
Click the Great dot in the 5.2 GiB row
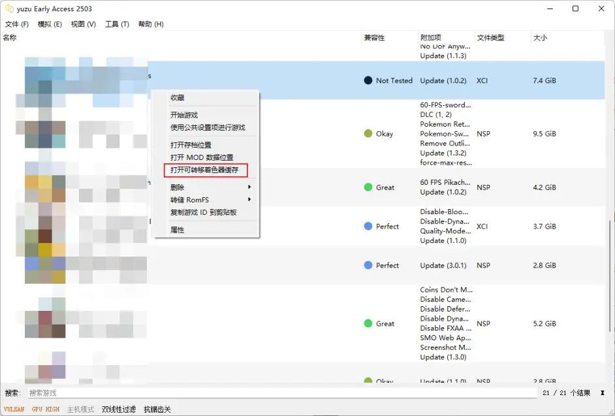[368, 323]
